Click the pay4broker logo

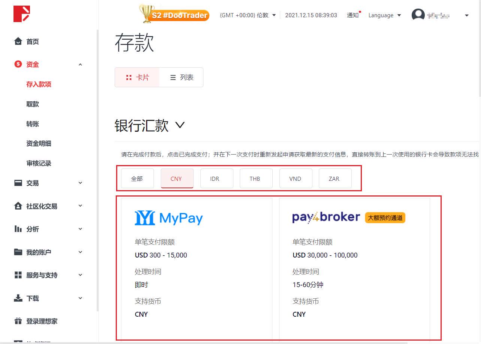pyautogui.click(x=326, y=217)
